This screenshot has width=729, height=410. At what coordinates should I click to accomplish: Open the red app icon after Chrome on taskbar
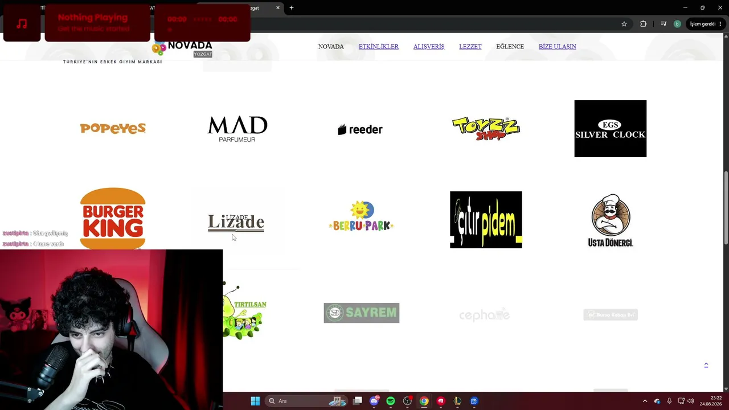[x=440, y=401]
